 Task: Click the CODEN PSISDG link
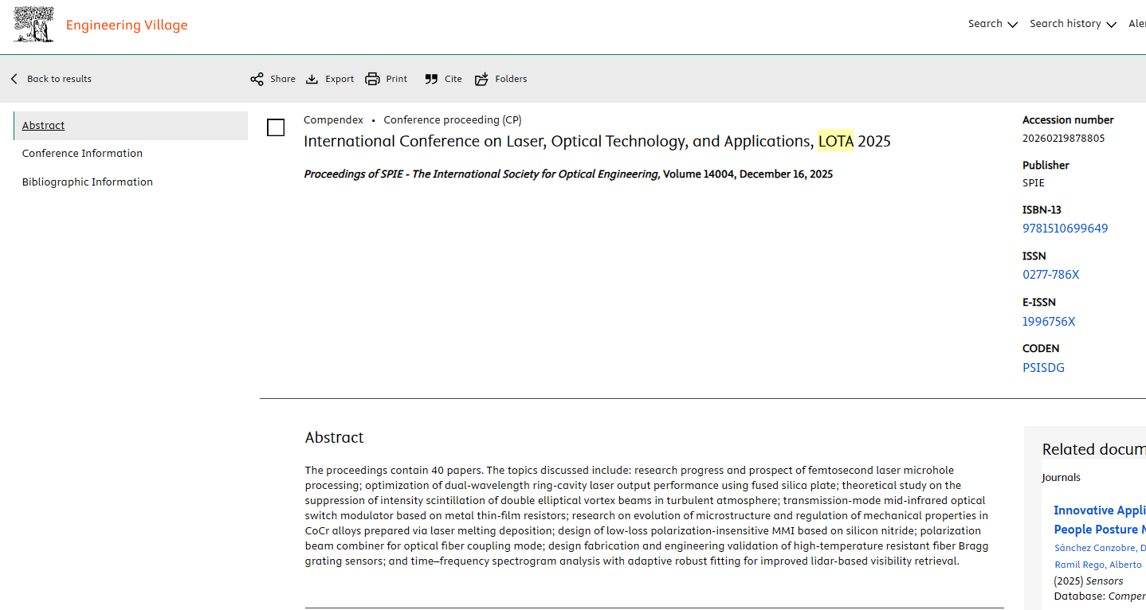pos(1043,368)
